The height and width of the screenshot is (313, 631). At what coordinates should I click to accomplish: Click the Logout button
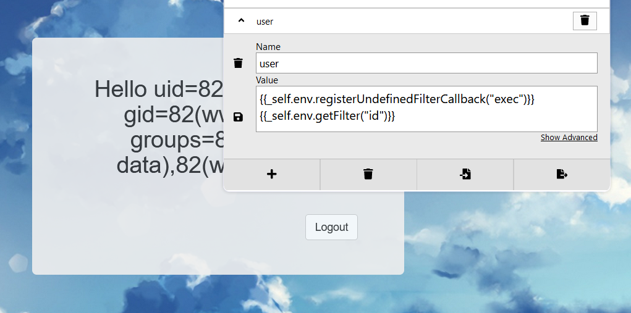pyautogui.click(x=332, y=227)
